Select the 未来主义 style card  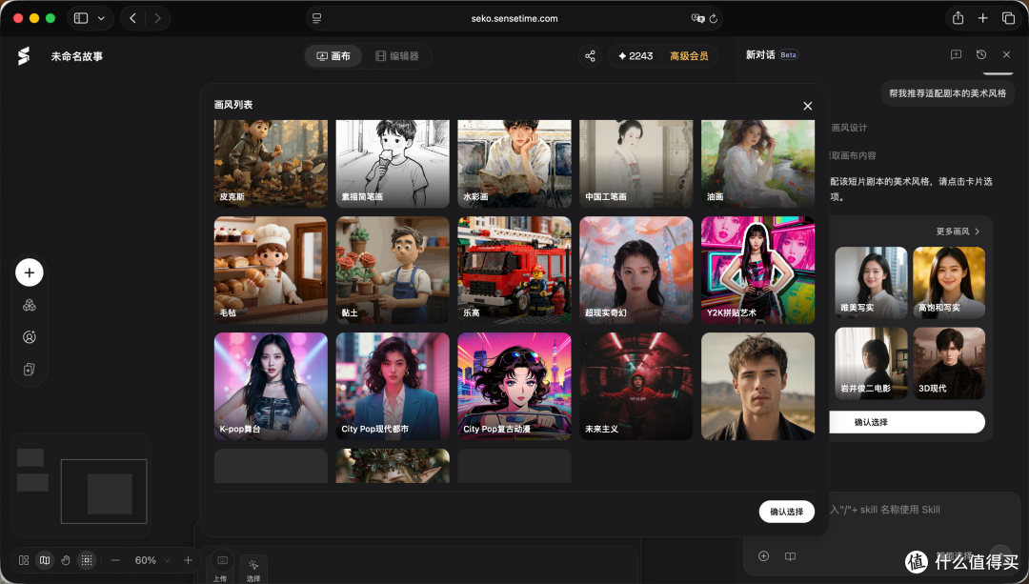636,387
